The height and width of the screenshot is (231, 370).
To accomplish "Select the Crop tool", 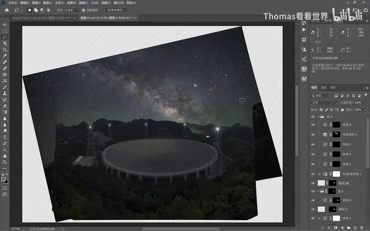I will [x=5, y=50].
